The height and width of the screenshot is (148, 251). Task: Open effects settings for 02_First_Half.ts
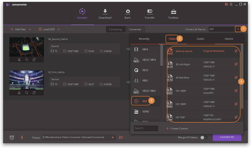34,93
